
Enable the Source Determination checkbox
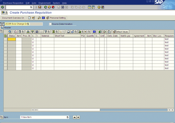[50, 24]
